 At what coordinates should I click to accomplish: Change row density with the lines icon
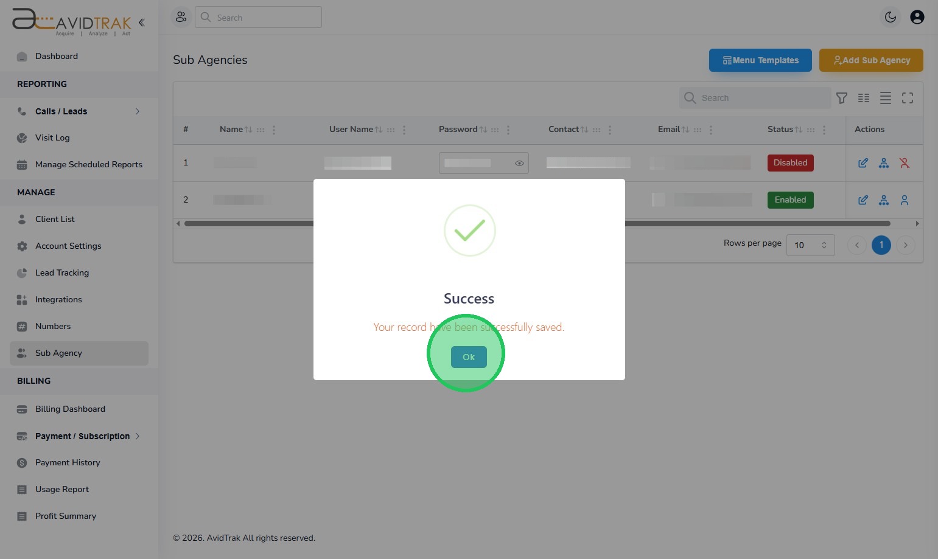[x=886, y=98]
